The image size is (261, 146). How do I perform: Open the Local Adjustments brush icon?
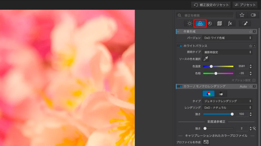click(x=245, y=24)
